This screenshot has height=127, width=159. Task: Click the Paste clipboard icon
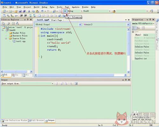pyautogui.click(x=37, y=11)
